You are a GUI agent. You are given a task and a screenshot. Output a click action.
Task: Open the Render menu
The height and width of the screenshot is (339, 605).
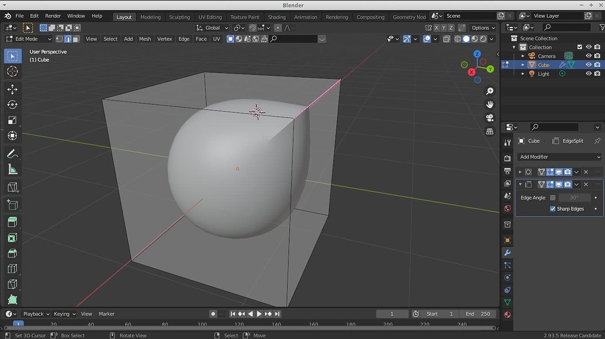pos(53,16)
